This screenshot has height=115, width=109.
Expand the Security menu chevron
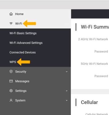point(67,72)
